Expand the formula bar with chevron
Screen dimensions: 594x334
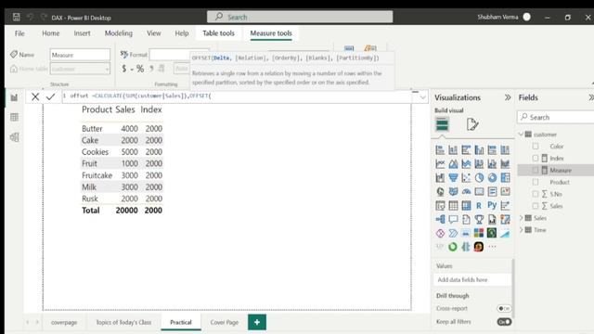tap(423, 97)
